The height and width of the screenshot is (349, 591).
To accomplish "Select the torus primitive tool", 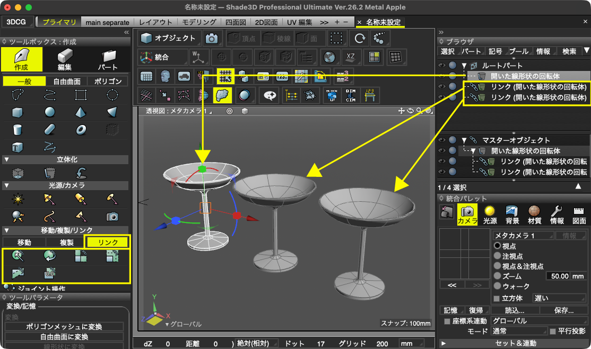I will (81, 130).
